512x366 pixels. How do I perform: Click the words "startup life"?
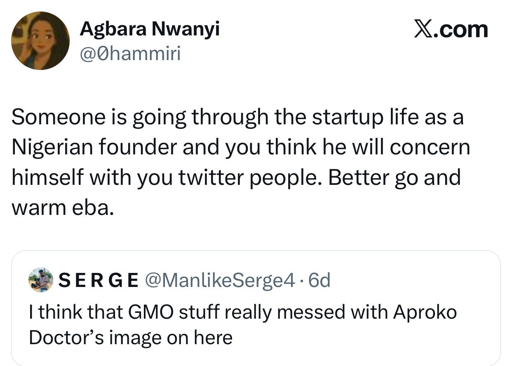click(363, 117)
